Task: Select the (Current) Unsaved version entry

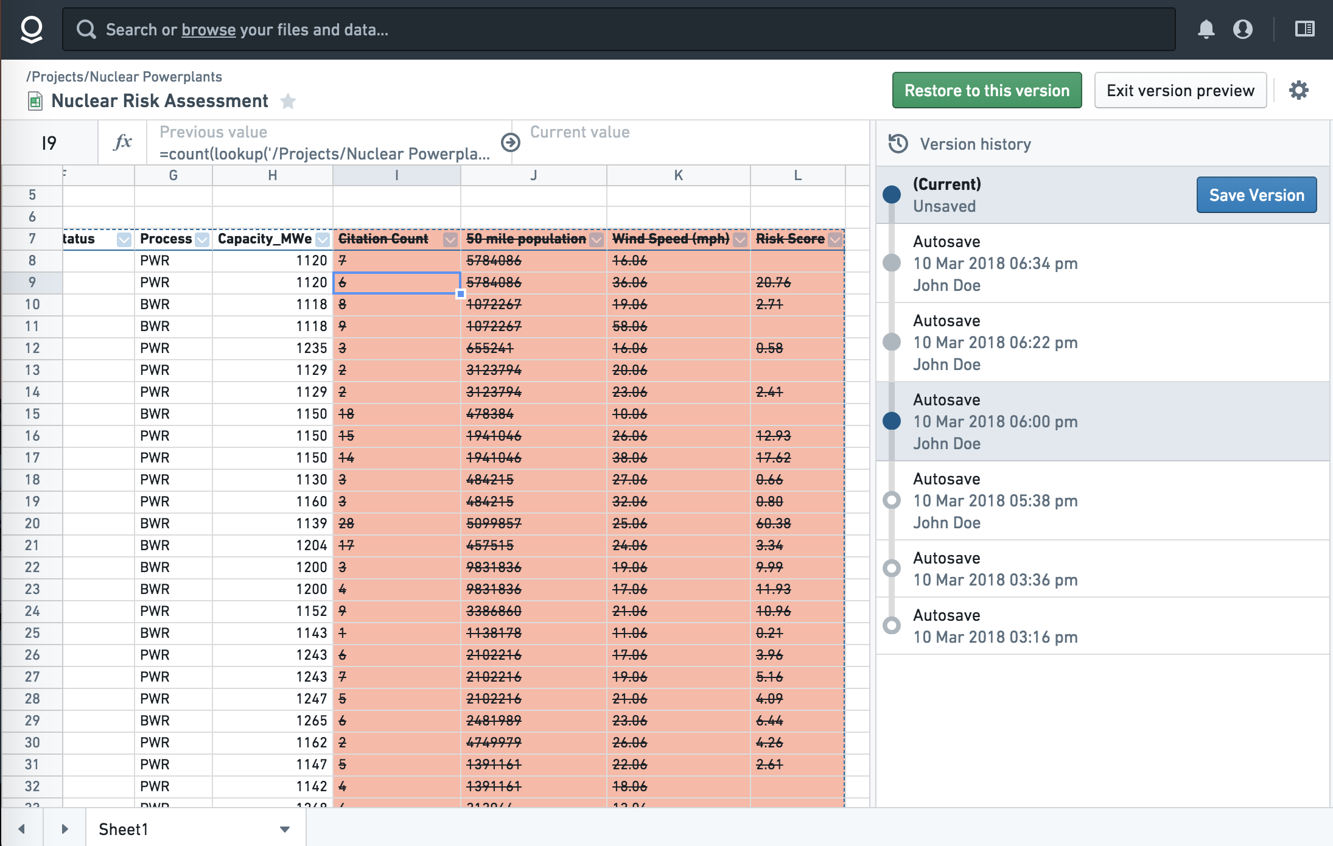Action: 1102,195
